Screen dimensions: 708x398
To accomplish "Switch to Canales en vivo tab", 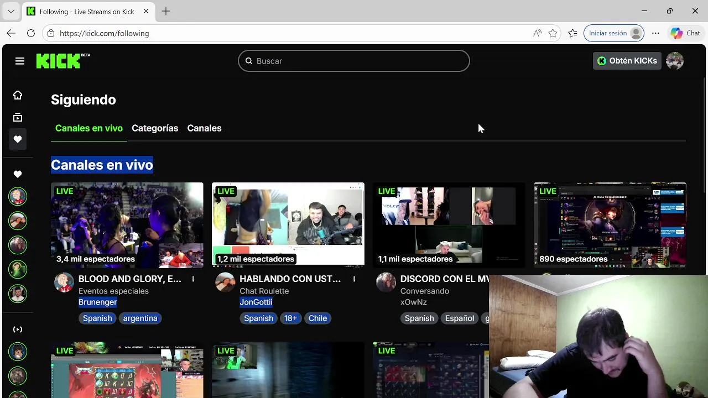I will pos(89,128).
